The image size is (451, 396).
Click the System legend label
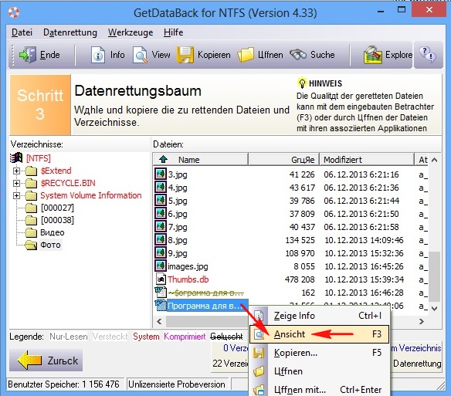click(x=146, y=337)
